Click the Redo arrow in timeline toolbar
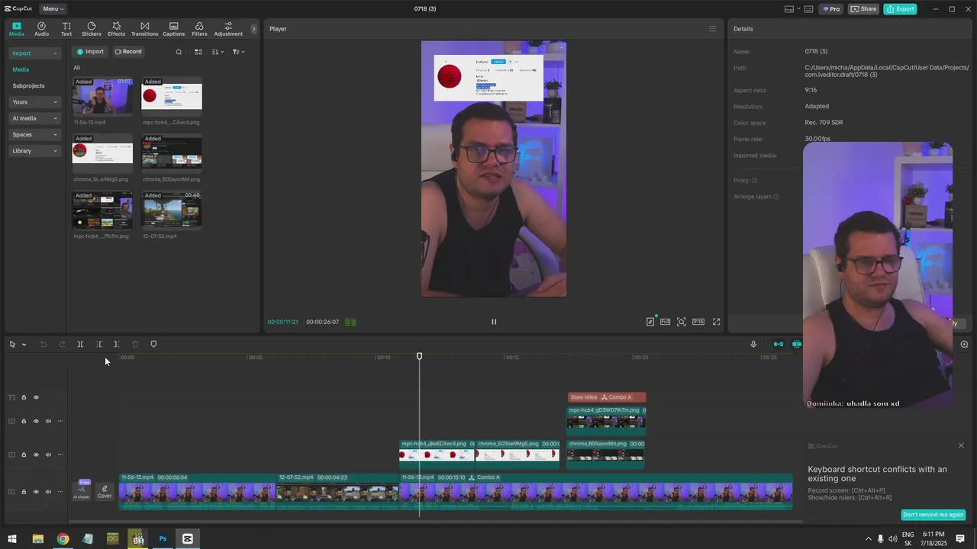The width and height of the screenshot is (977, 549). 62,345
